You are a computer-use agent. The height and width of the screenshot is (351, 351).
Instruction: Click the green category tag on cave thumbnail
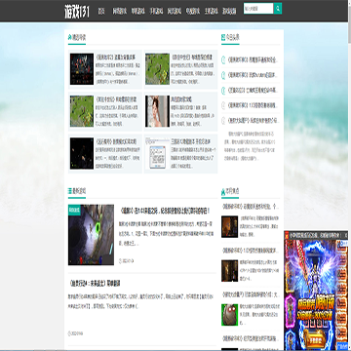[74, 210]
